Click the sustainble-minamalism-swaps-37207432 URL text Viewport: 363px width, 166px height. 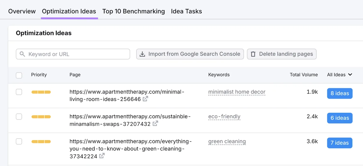(x=130, y=120)
